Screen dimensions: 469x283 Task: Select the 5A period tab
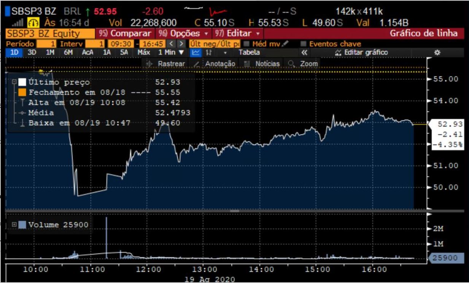tap(124, 52)
